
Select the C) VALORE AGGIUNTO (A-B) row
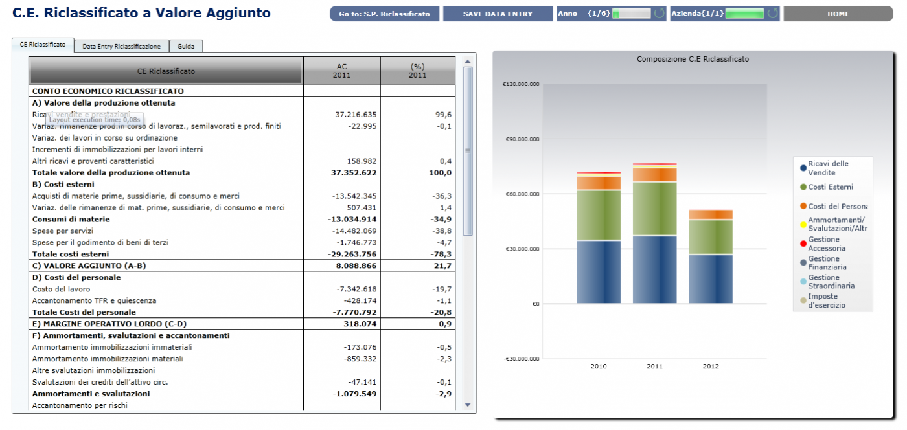(242, 266)
